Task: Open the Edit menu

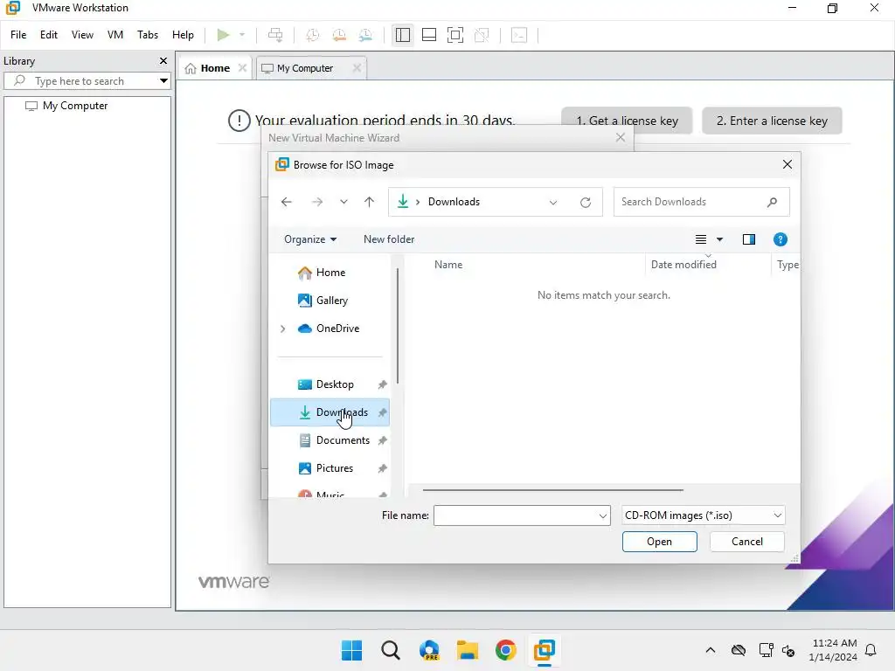Action: [49, 35]
